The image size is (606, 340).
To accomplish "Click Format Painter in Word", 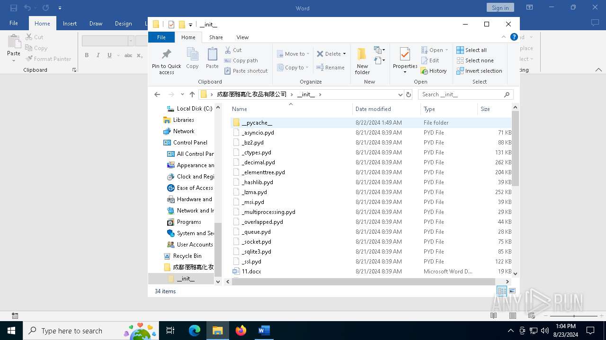I will click(48, 59).
